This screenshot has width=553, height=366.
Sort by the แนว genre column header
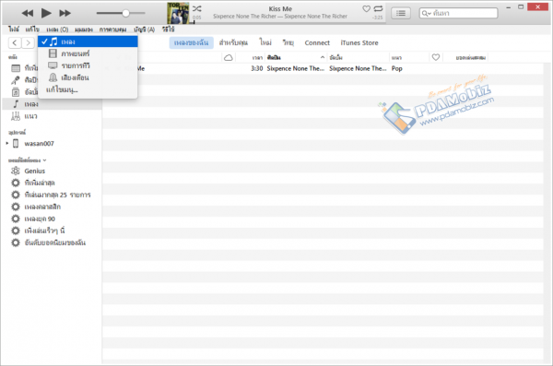tap(409, 57)
